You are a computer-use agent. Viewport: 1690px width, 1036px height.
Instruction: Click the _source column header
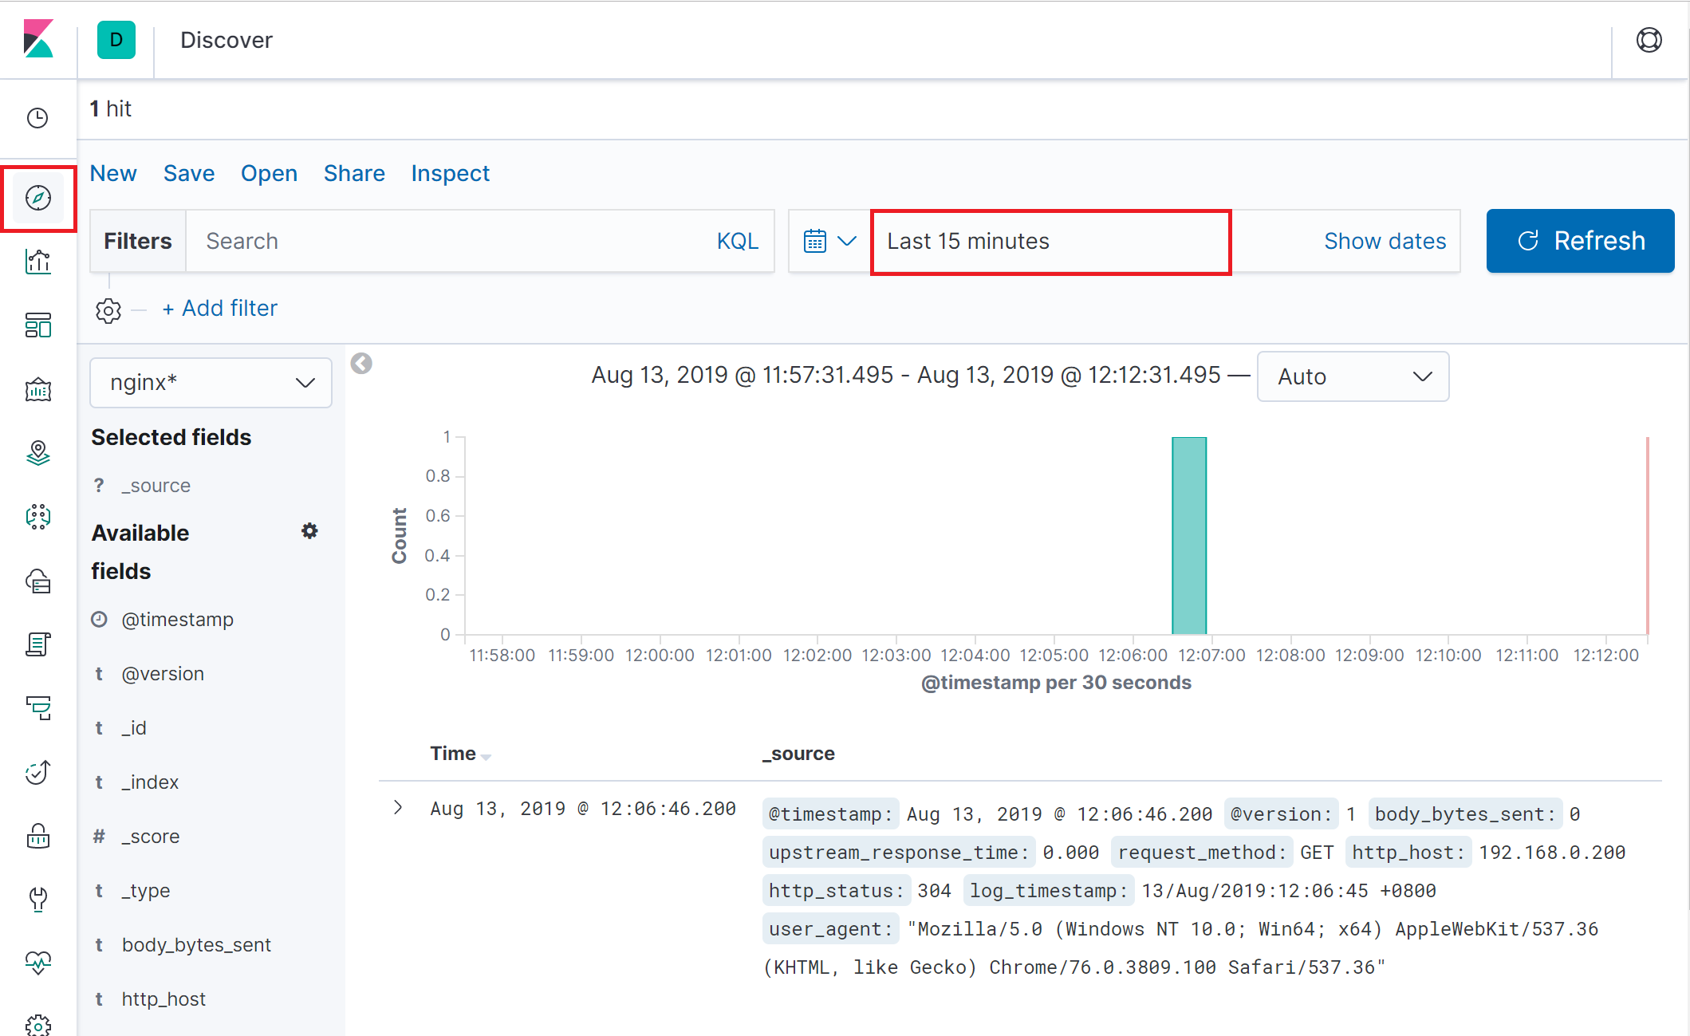click(x=798, y=754)
